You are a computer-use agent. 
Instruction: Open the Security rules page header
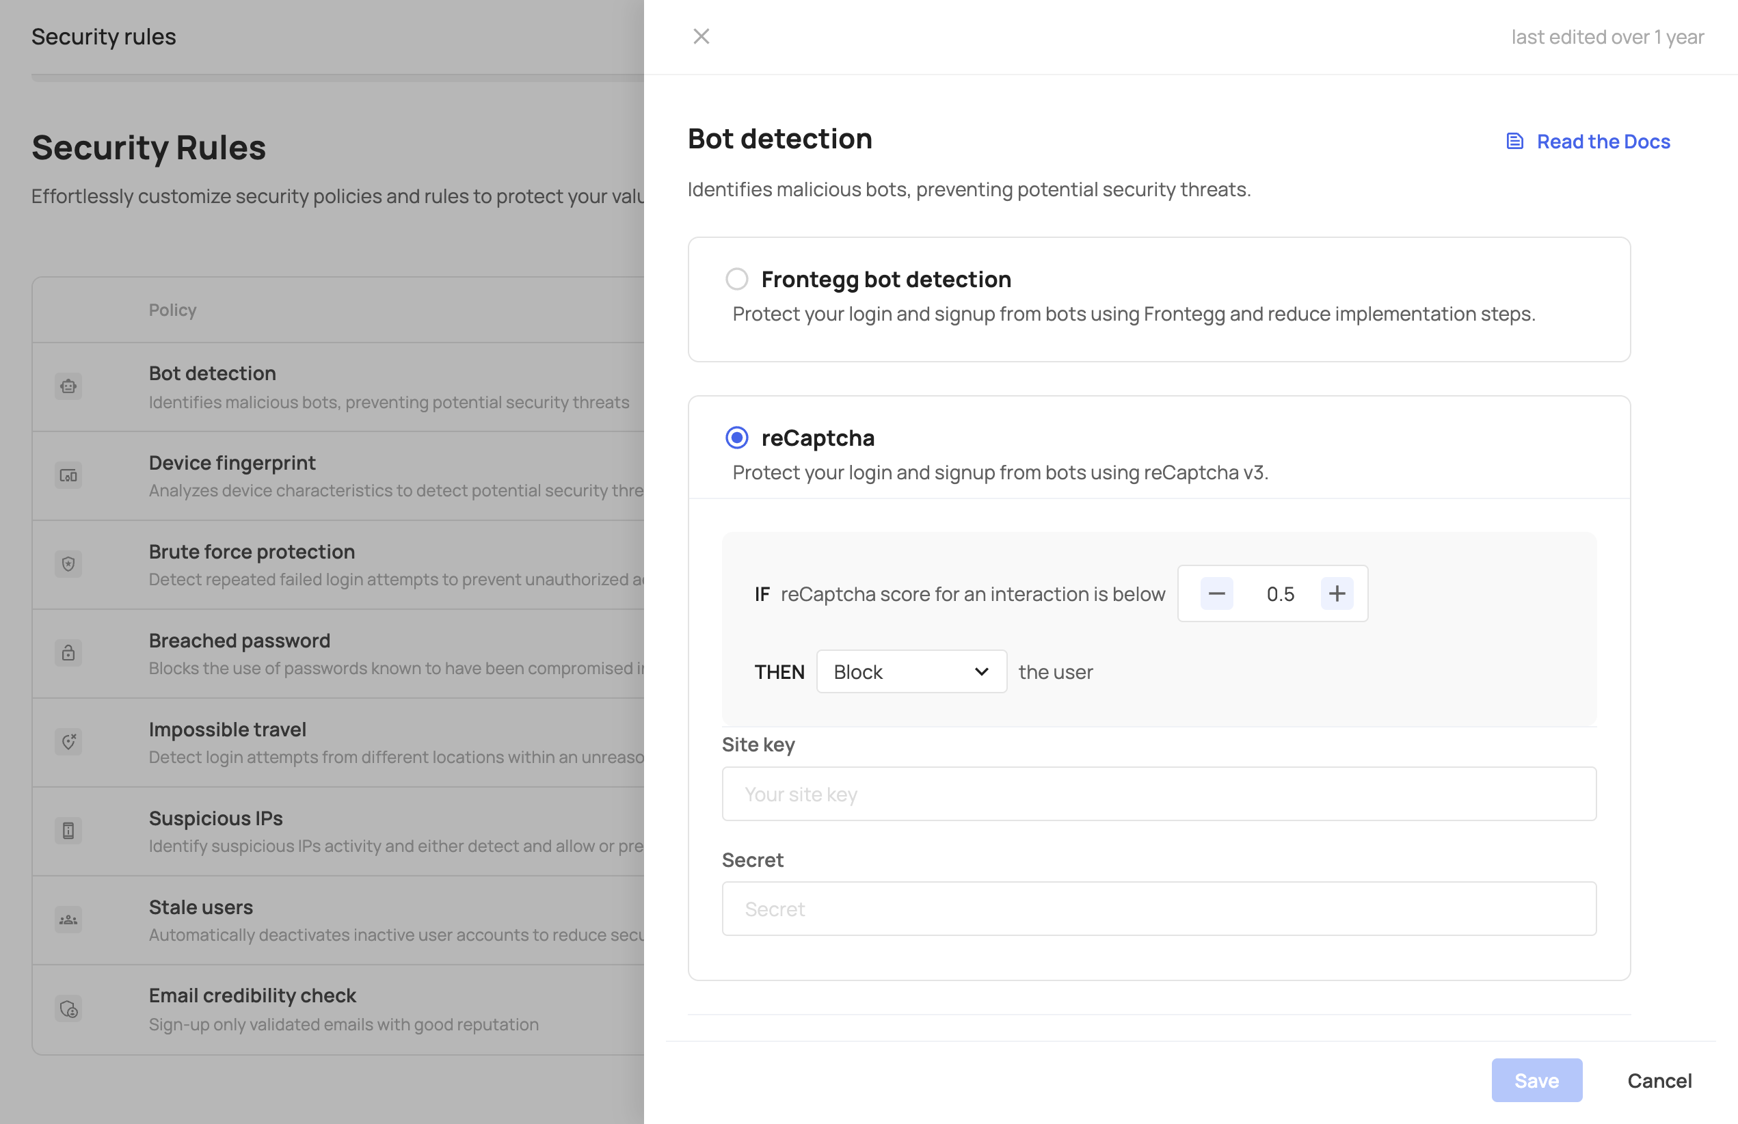103,36
